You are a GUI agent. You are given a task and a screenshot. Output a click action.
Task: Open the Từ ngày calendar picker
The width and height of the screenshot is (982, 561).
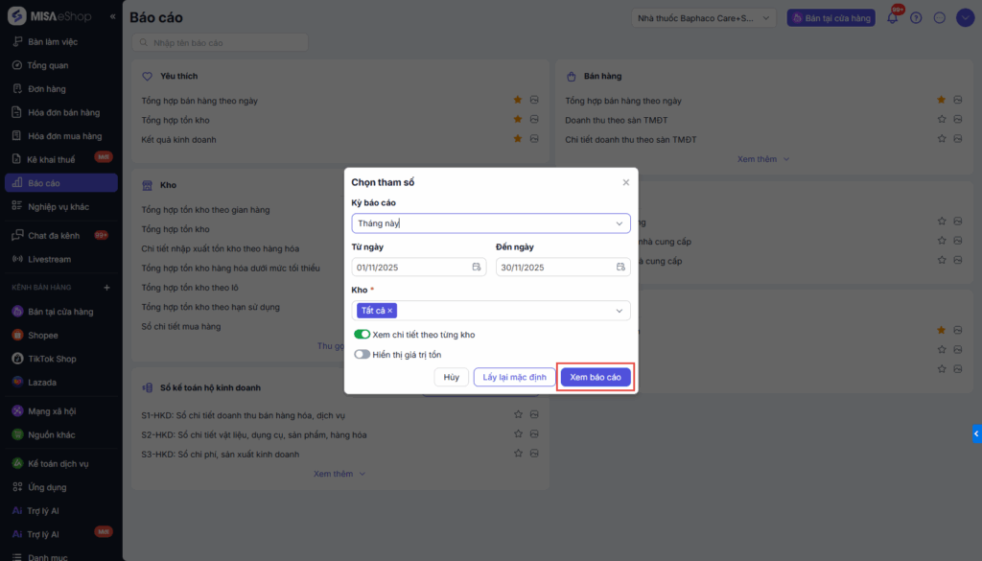pos(477,268)
